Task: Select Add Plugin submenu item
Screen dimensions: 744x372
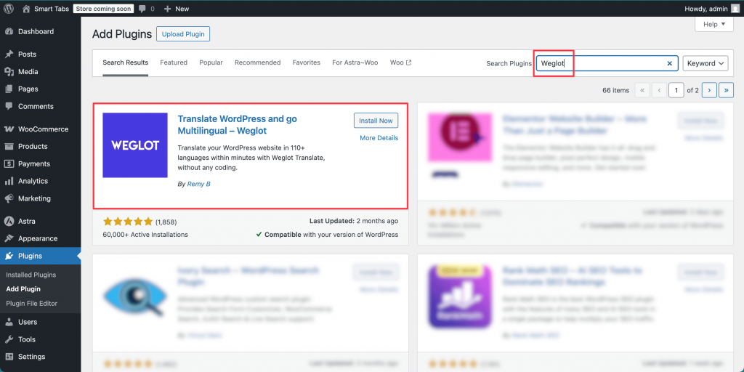Action: pyautogui.click(x=23, y=289)
